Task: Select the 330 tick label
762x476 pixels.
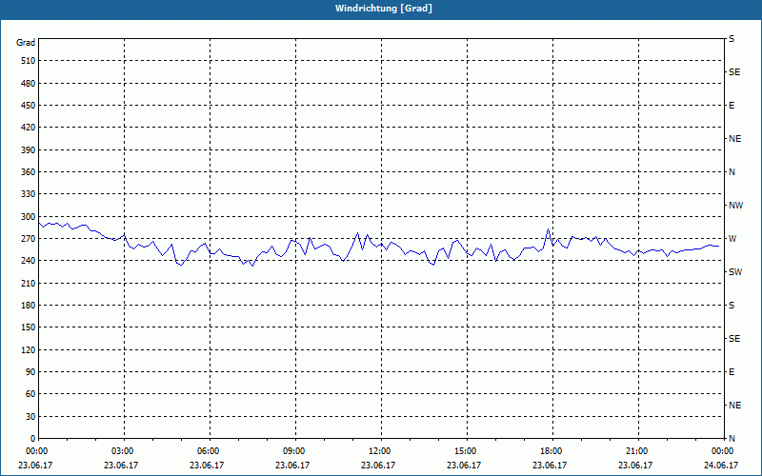Action: 29,194
